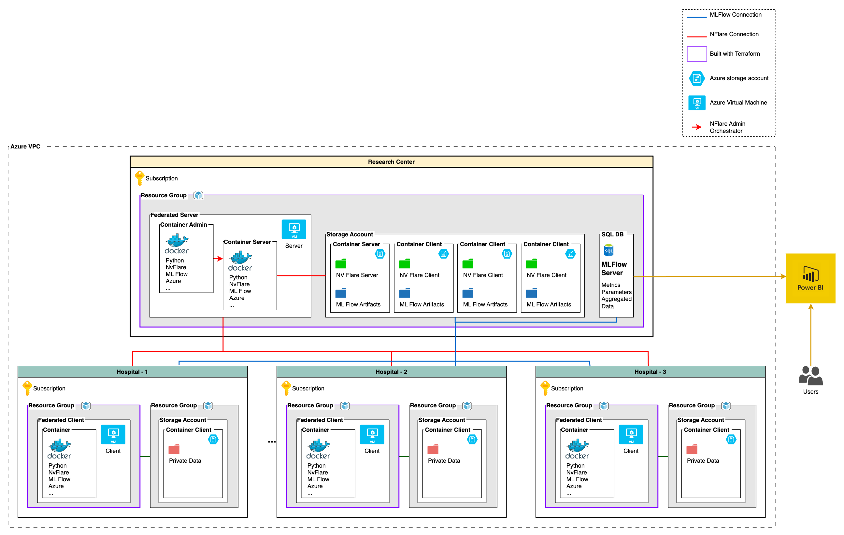Click the MLFlow Server label text
This screenshot has width=844, height=535.
[613, 268]
